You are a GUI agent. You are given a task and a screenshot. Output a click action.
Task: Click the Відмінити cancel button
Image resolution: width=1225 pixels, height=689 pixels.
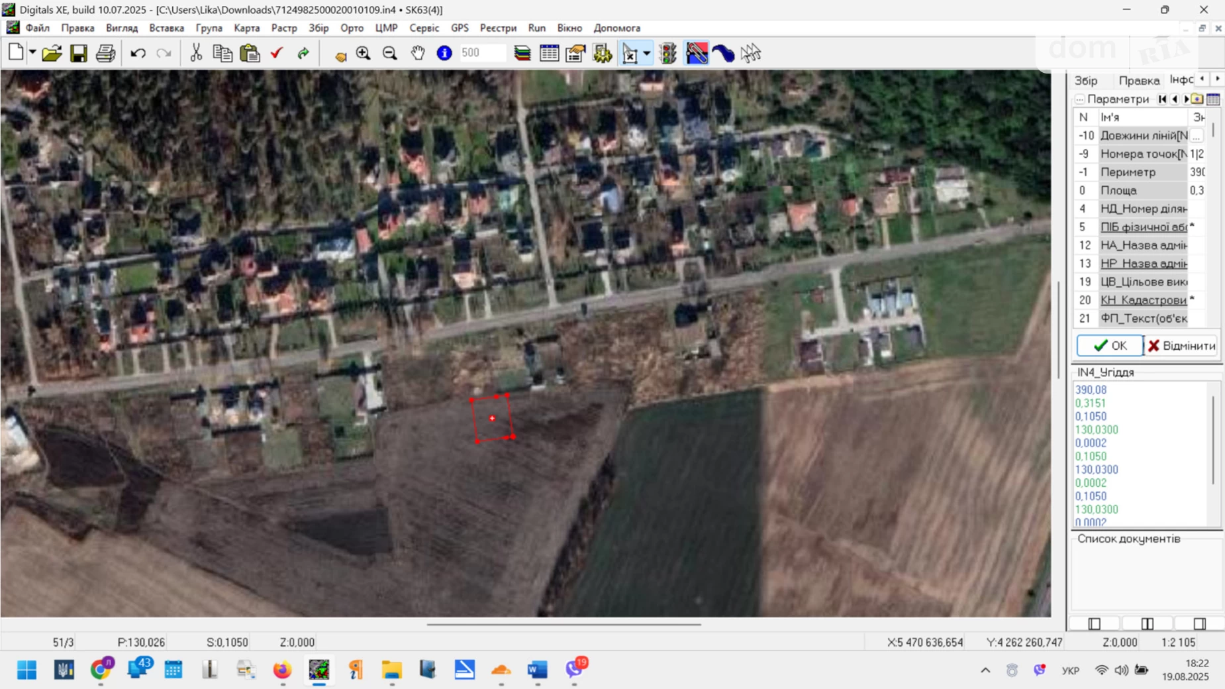tap(1182, 346)
